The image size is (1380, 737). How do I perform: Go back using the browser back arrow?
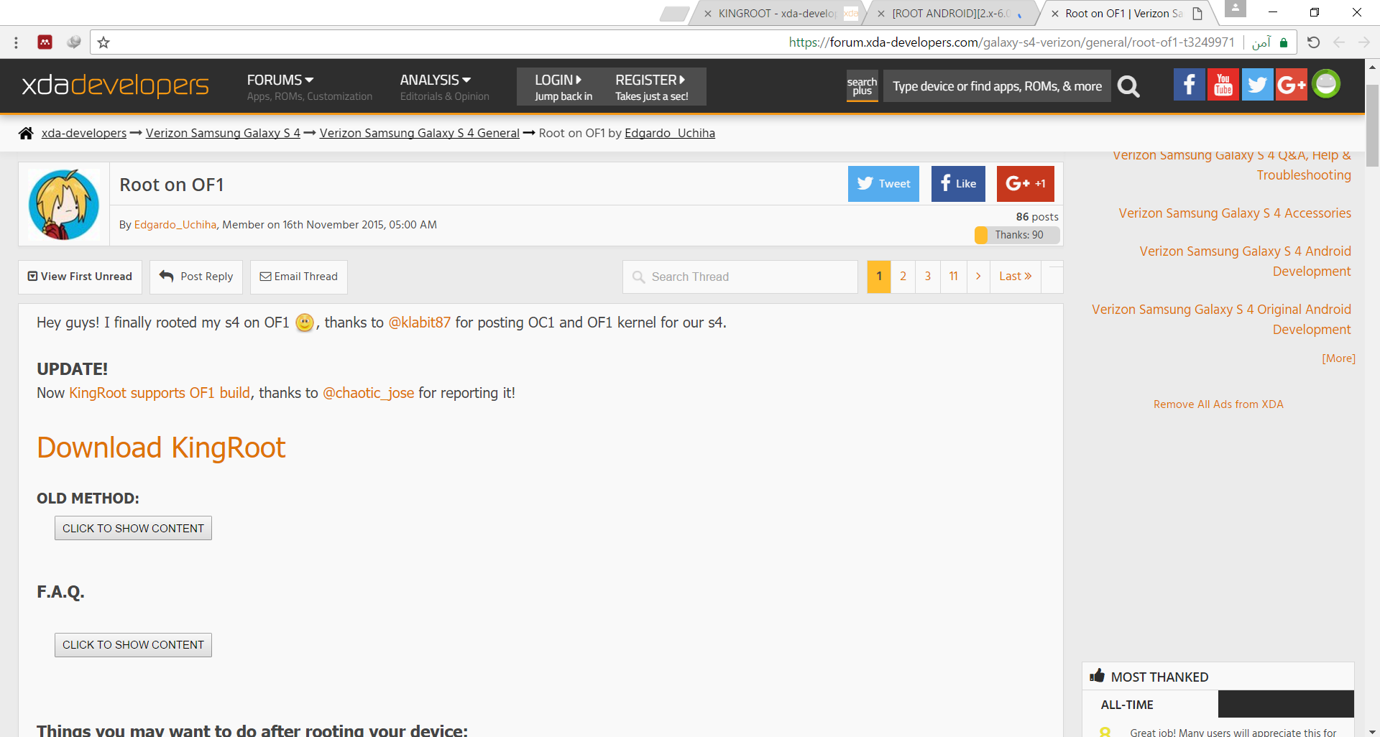[1339, 42]
